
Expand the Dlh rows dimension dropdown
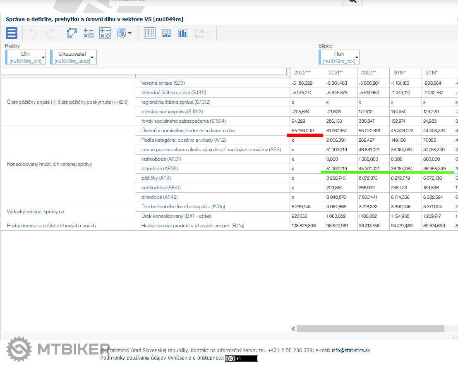point(43,57)
